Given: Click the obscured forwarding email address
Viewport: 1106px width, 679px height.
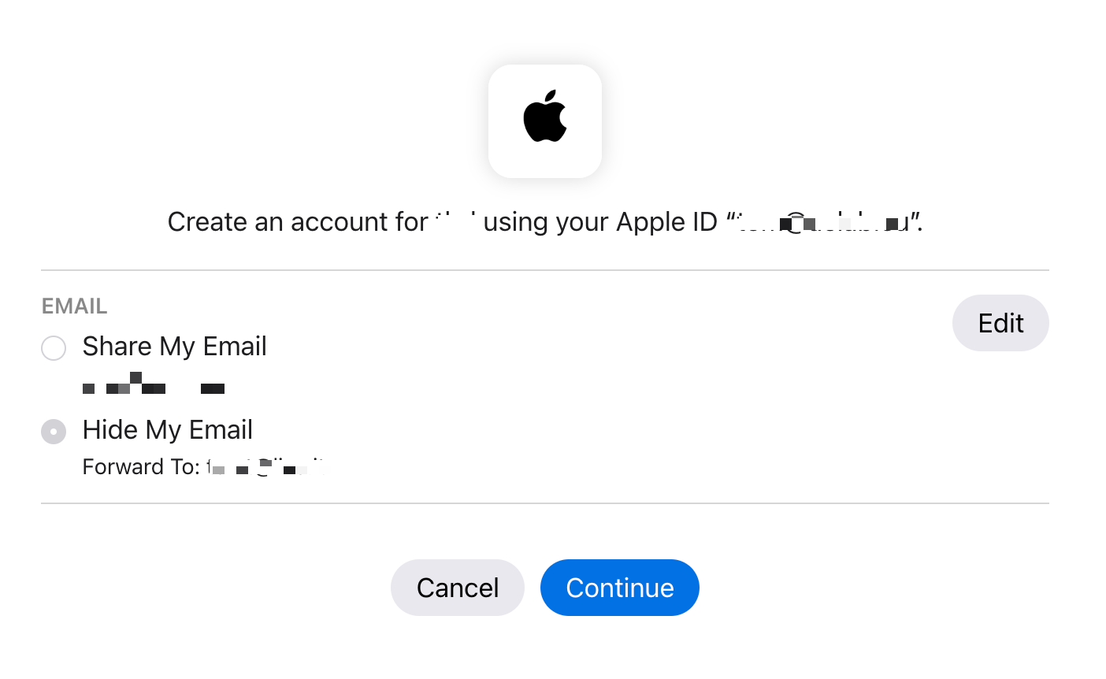Looking at the screenshot, I should pos(266,467).
